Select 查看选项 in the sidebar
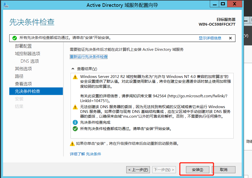 click(23, 84)
